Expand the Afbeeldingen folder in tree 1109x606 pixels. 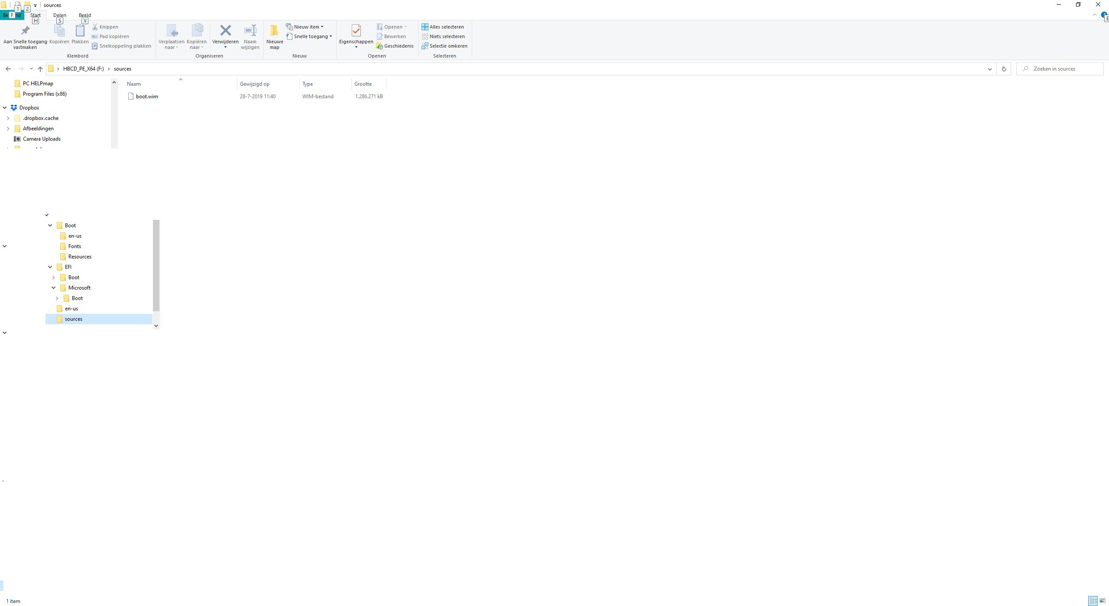pyautogui.click(x=8, y=129)
